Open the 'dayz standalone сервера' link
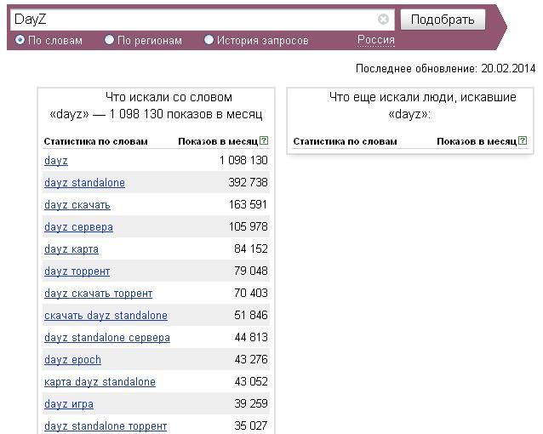 107,338
